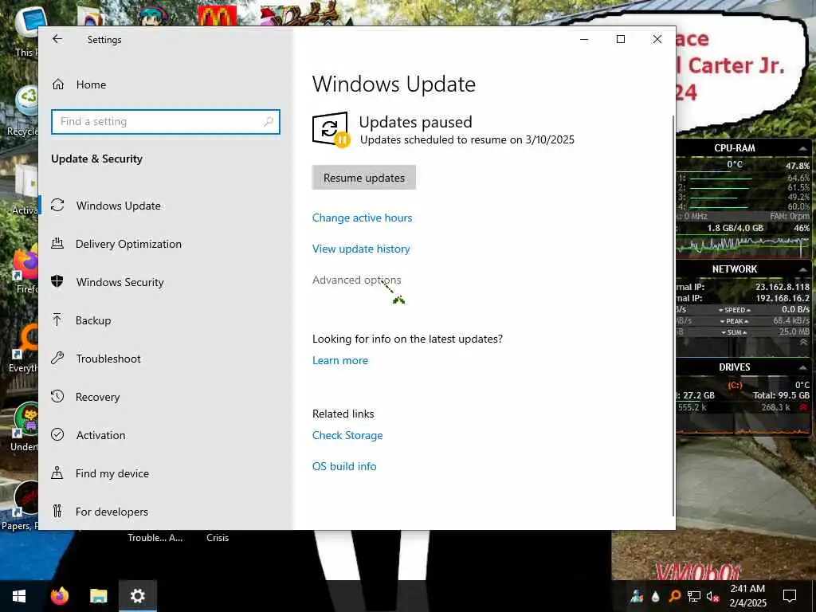This screenshot has height=612, width=816.
Task: Click the Find my device person icon
Action: click(x=57, y=473)
